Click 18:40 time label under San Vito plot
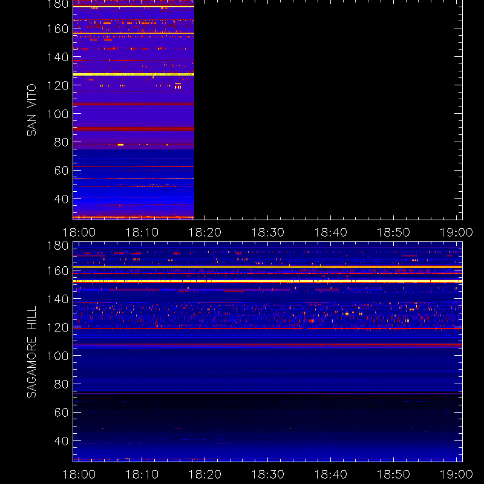This screenshot has height=484, width=484. click(x=330, y=232)
